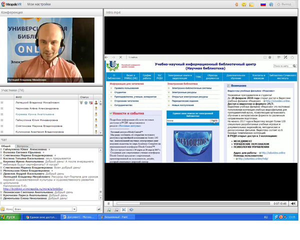Select participant Лютецкий Владимир Михайлович

pos(37,102)
